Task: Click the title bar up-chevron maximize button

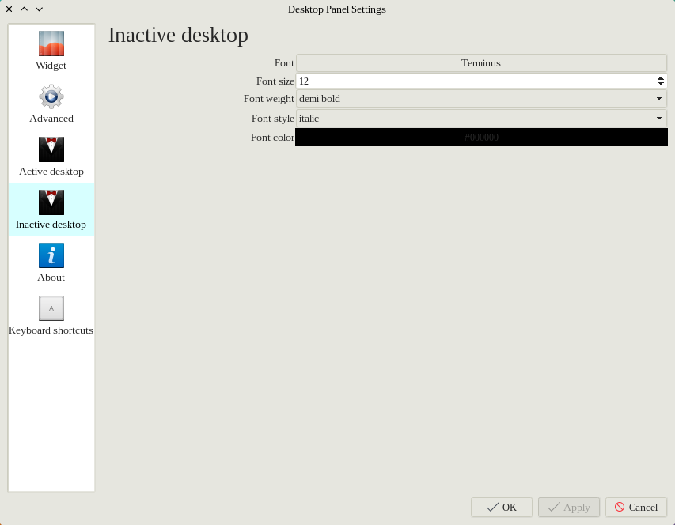Action: 24,9
